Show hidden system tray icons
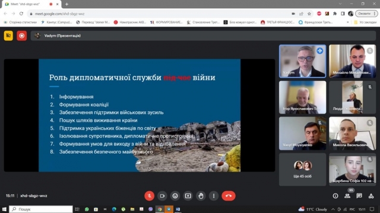This screenshot has width=380, height=213. pyautogui.click(x=333, y=209)
